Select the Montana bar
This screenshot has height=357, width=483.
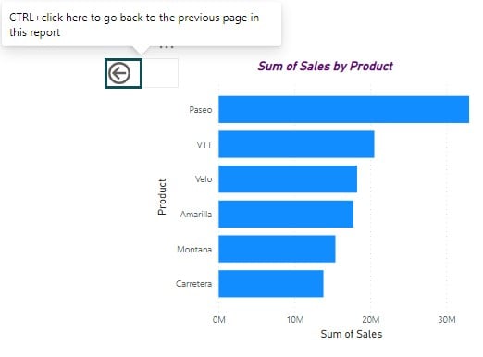click(277, 249)
